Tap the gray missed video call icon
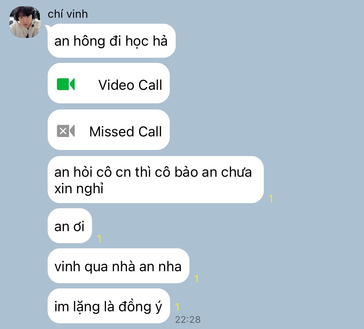Viewport: 364px width, 329px height. (x=66, y=131)
